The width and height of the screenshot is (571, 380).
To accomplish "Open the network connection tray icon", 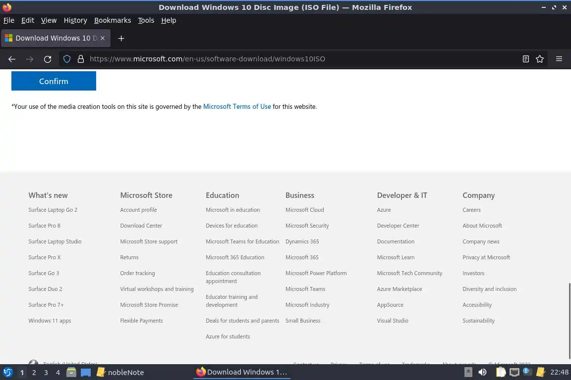I will tap(514, 372).
